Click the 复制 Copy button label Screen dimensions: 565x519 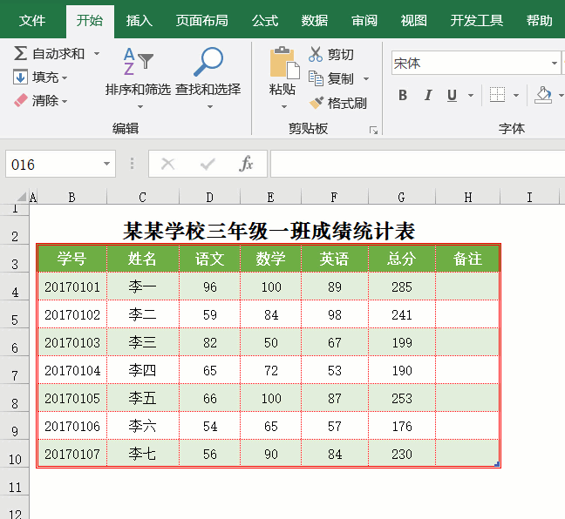click(x=341, y=79)
